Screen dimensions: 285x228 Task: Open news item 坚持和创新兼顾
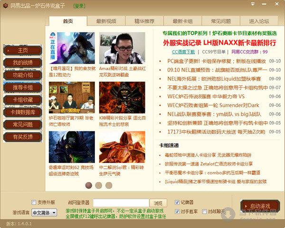pyautogui.click(x=218, y=123)
